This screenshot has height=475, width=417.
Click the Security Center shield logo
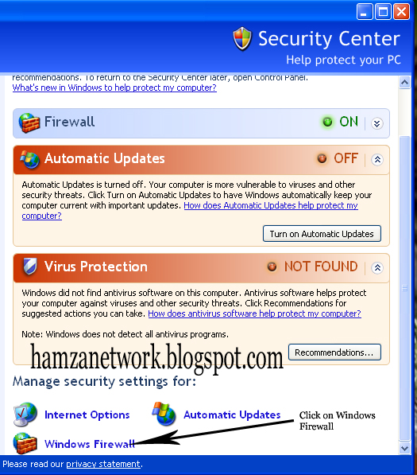tap(242, 39)
